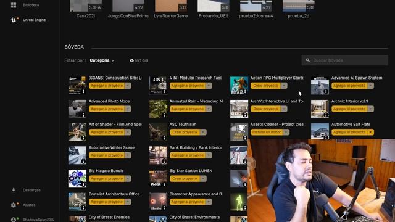Click the Unreal Engine logo icon

(x=14, y=20)
